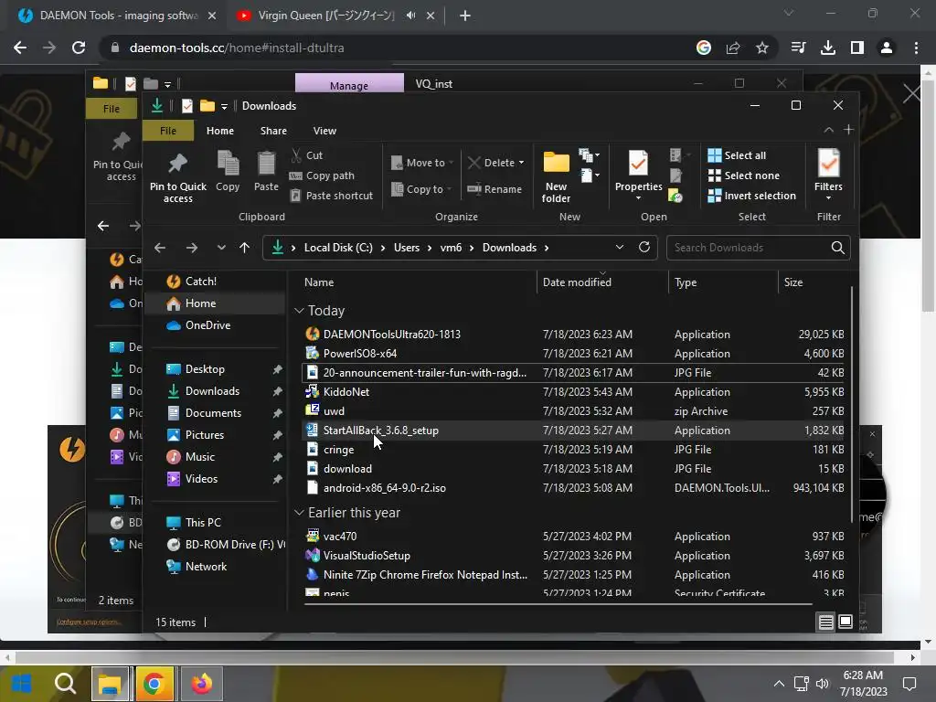The height and width of the screenshot is (702, 936).
Task: Select Downloads in the navigation pane
Action: coord(212,391)
